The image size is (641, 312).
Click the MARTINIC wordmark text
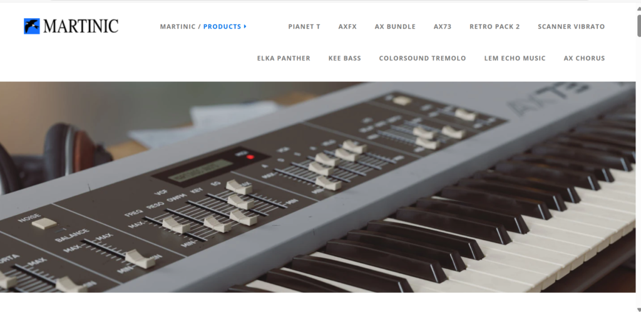tap(81, 26)
